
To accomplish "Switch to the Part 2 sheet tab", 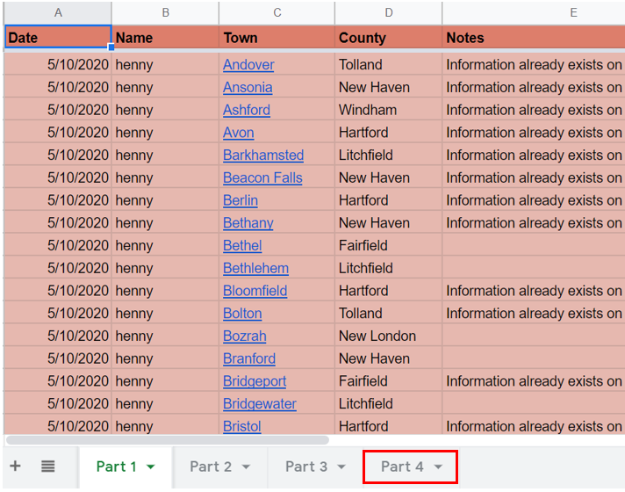I will coord(211,467).
